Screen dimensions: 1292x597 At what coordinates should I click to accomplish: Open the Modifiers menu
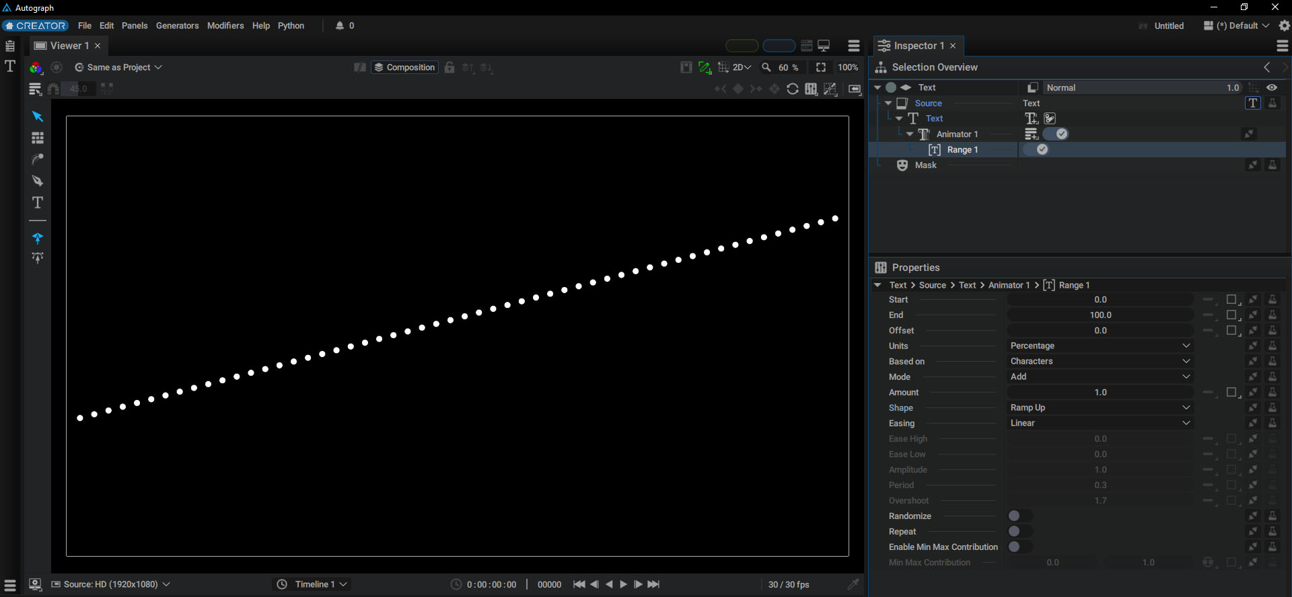(225, 26)
